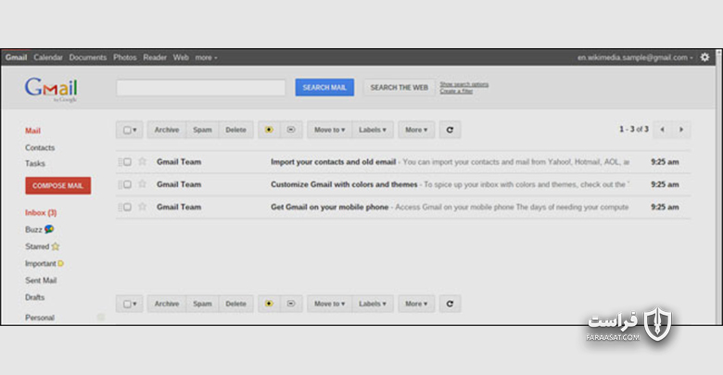Open Reader in the top bar

coord(155,57)
